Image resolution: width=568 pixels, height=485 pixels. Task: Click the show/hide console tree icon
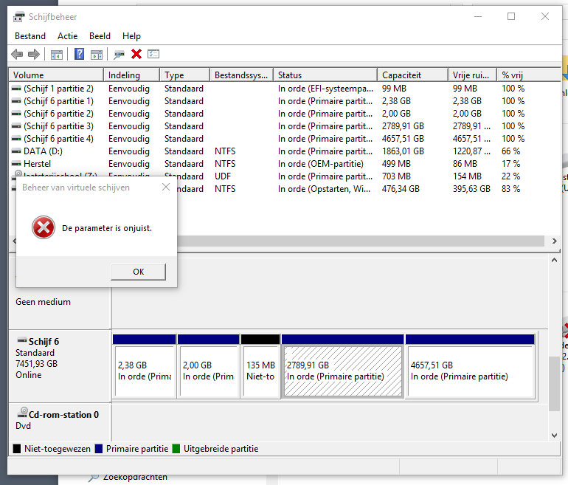click(56, 54)
